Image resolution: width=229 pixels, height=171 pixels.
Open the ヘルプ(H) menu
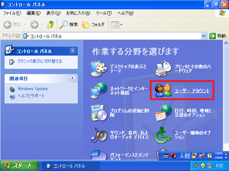tap(125, 13)
